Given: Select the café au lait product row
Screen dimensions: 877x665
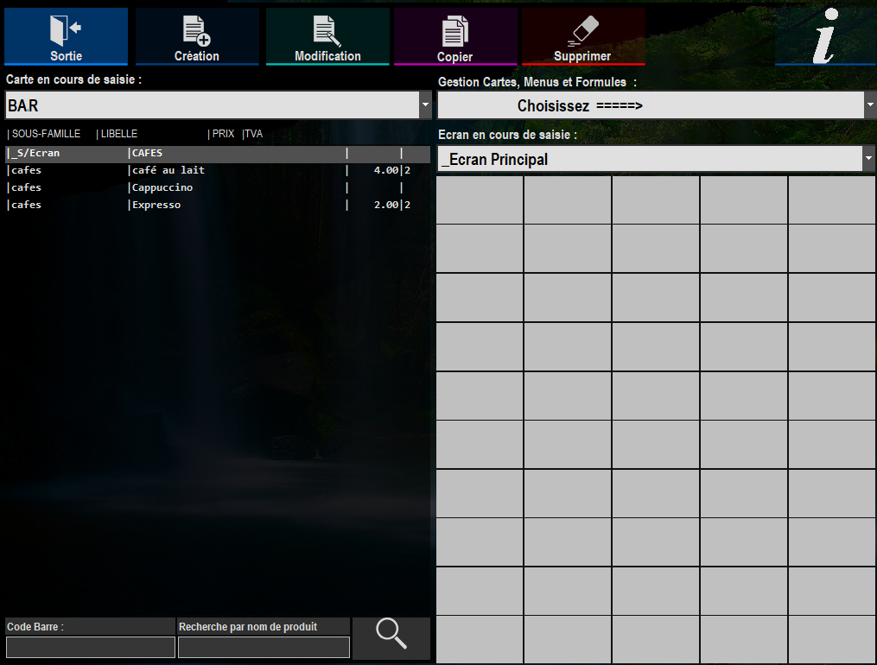Looking at the screenshot, I should tap(218, 170).
